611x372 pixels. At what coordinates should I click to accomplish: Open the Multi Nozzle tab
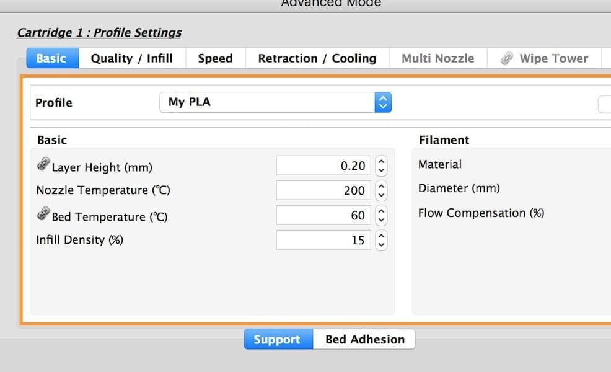pos(437,58)
